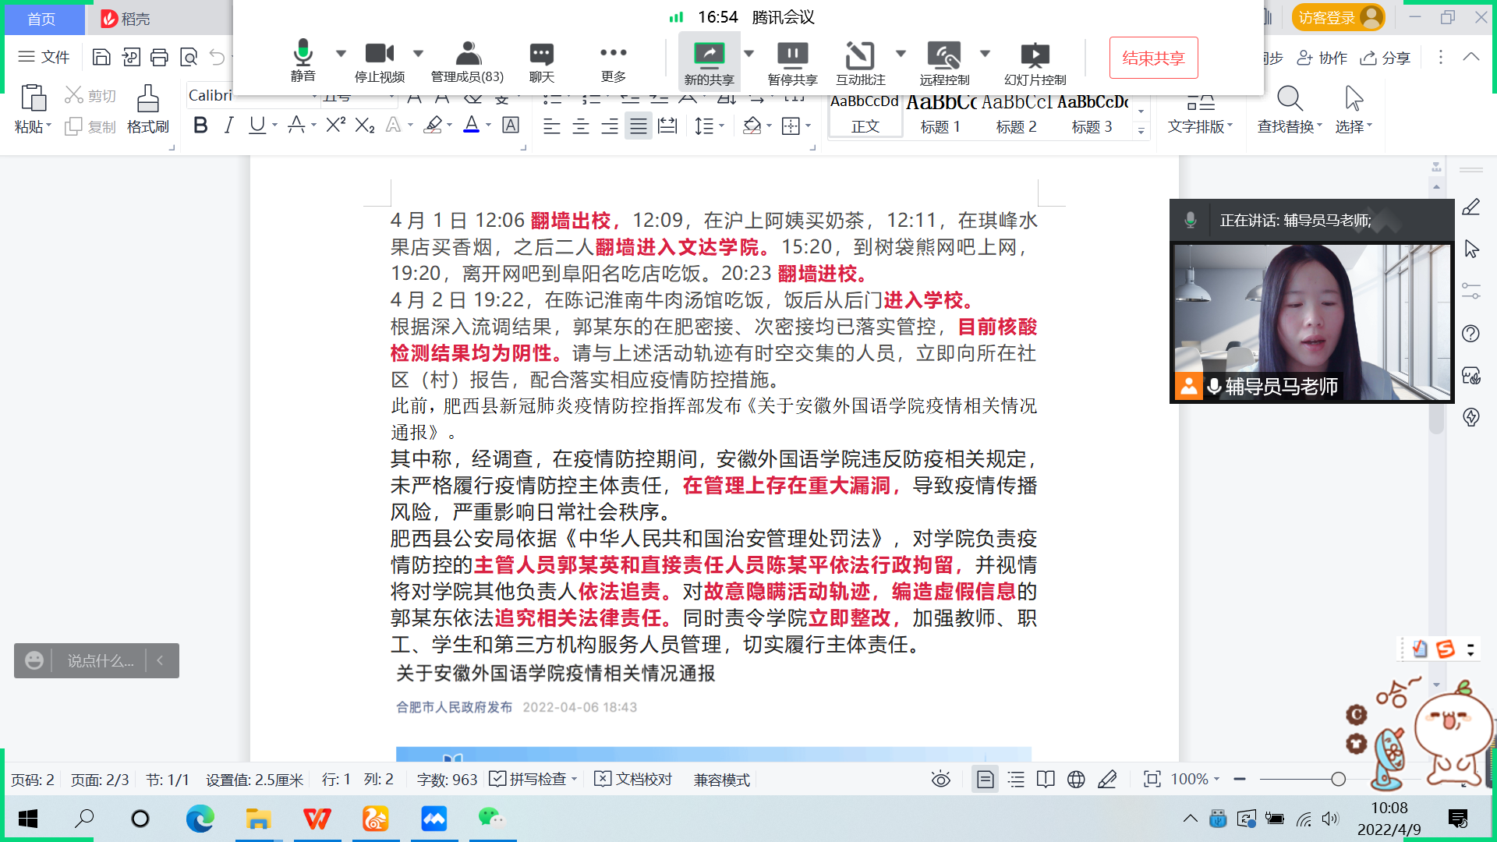Open WeChat from the taskbar

[491, 819]
